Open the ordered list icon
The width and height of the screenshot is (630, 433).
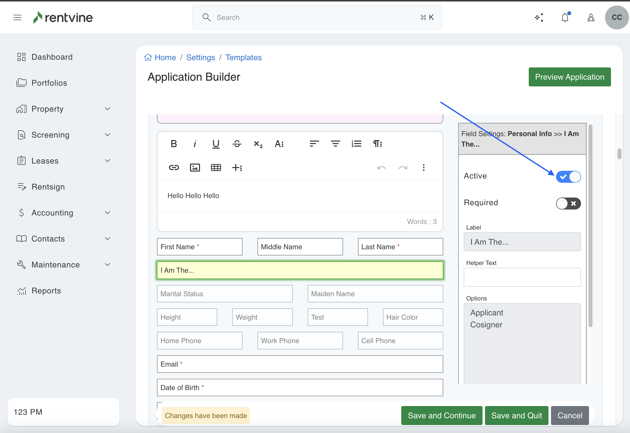tap(356, 144)
